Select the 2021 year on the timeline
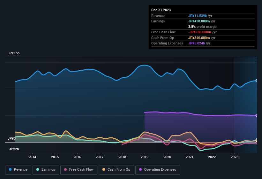This screenshot has width=262, height=179. (190, 157)
